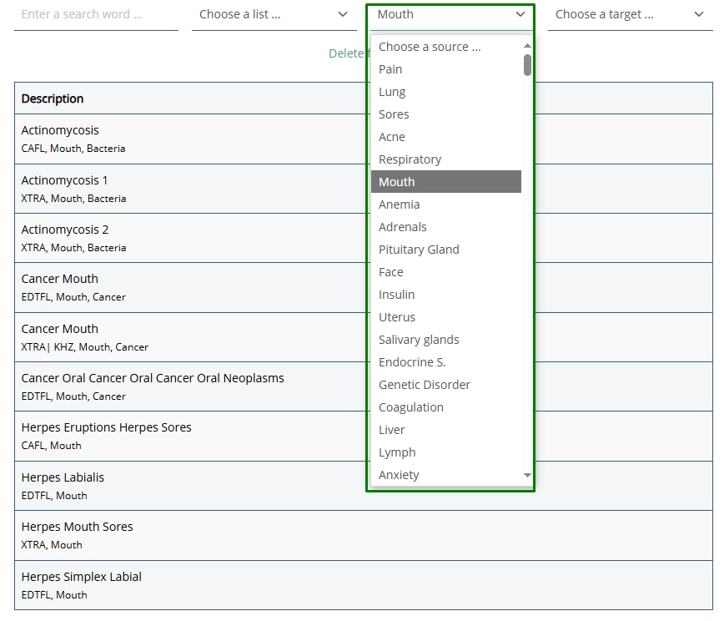
Task: Pick 'Respiratory' from the source options
Action: click(410, 159)
